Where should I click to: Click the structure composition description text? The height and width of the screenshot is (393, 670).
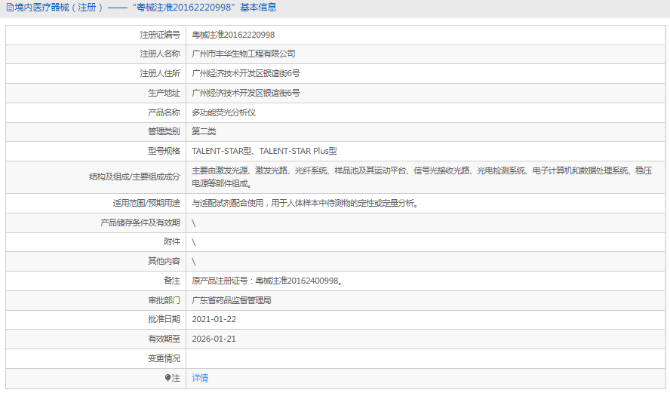(x=422, y=177)
